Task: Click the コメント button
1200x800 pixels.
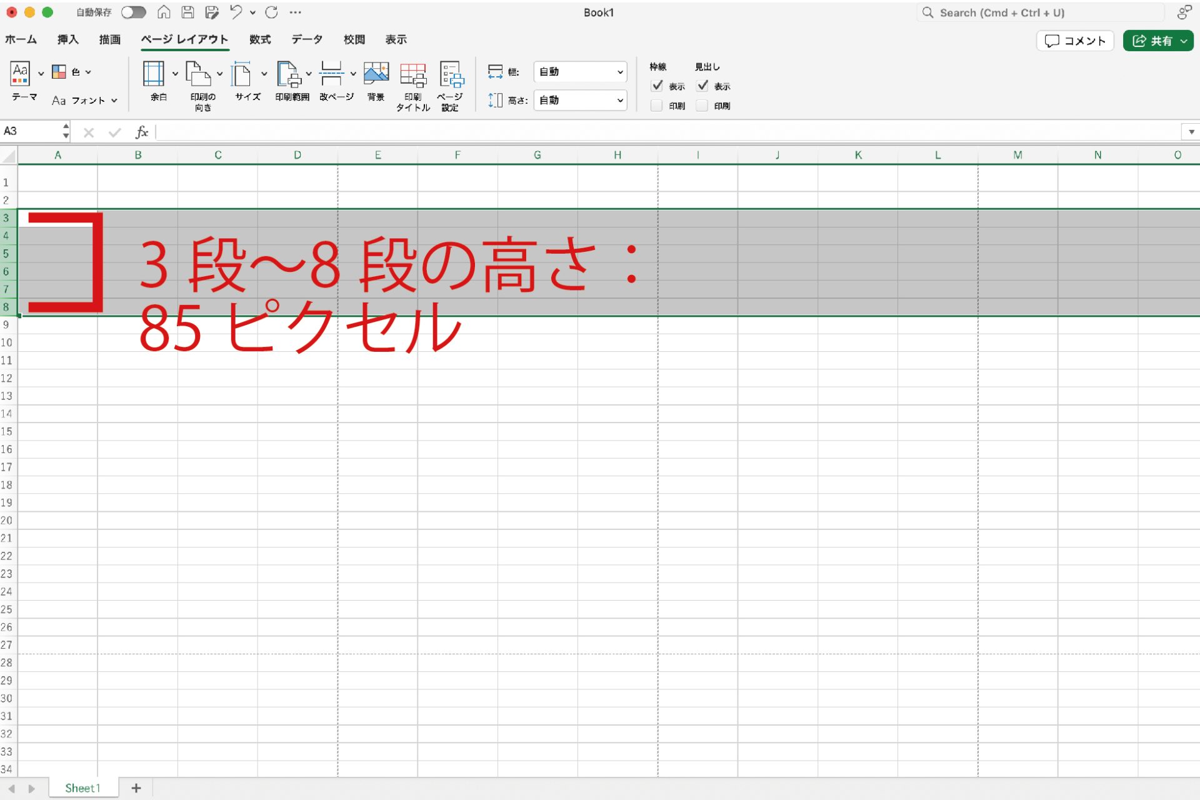Action: pyautogui.click(x=1075, y=41)
